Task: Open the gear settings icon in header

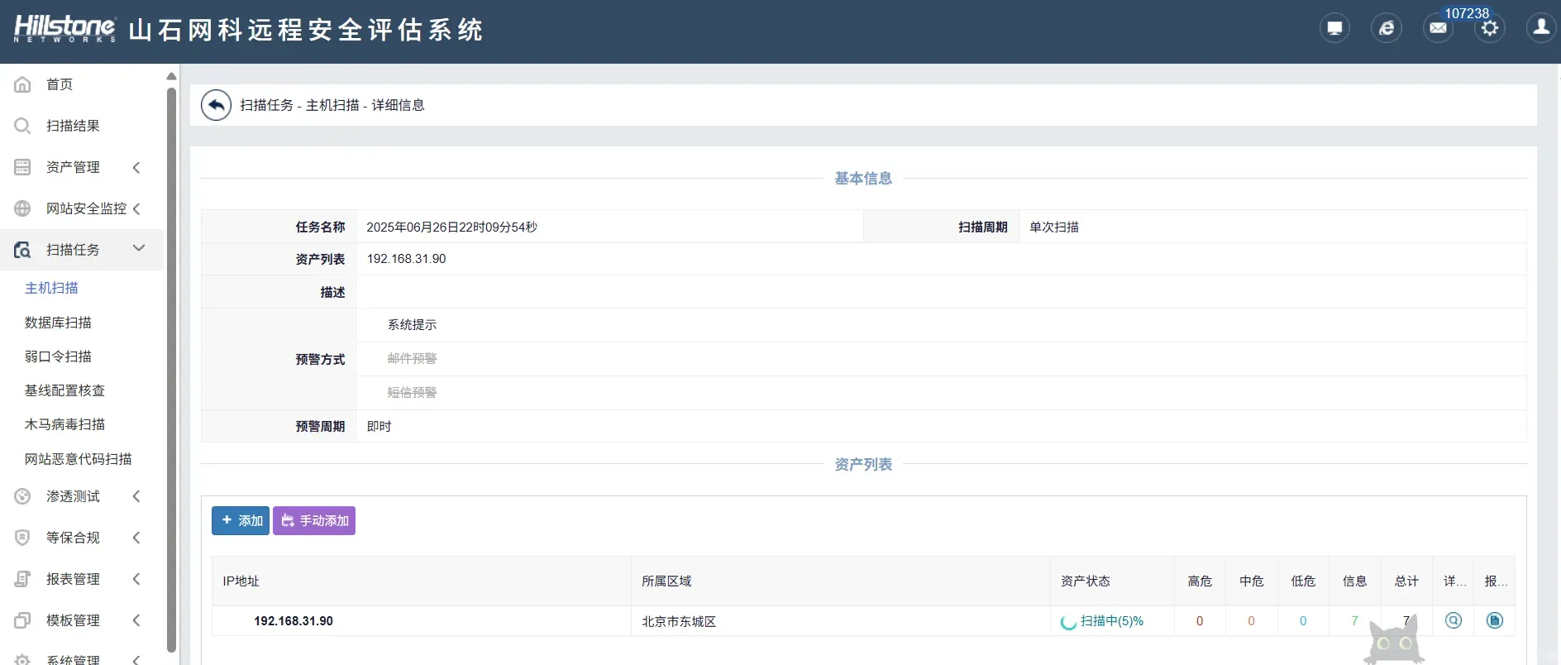Action: coord(1490,28)
